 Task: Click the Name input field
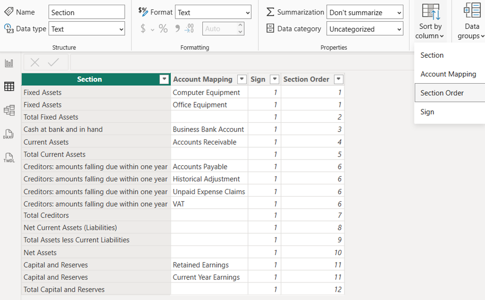pos(87,12)
